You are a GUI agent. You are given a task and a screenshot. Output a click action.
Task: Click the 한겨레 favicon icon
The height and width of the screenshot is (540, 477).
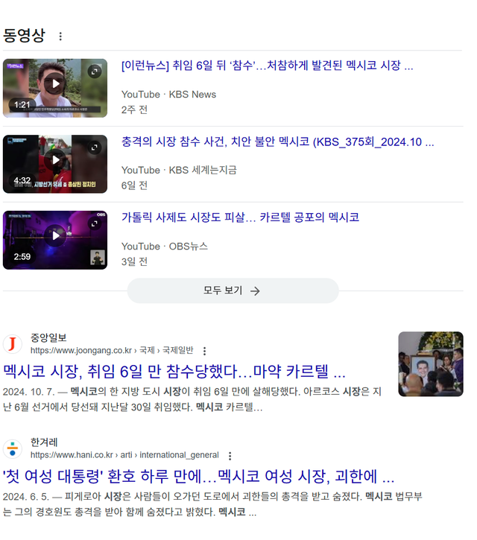13,448
